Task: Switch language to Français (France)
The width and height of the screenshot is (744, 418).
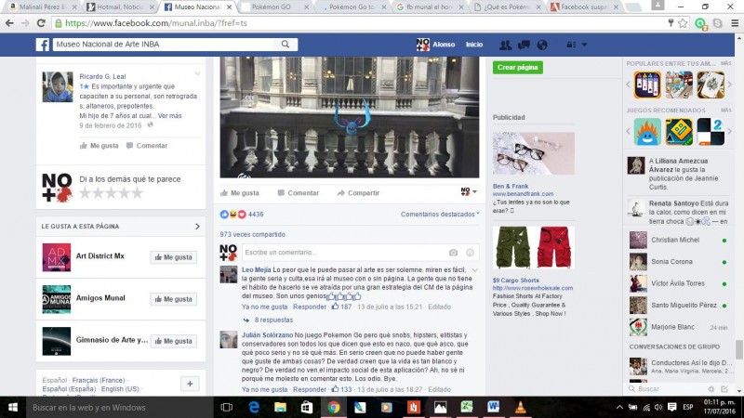Action: tap(99, 380)
